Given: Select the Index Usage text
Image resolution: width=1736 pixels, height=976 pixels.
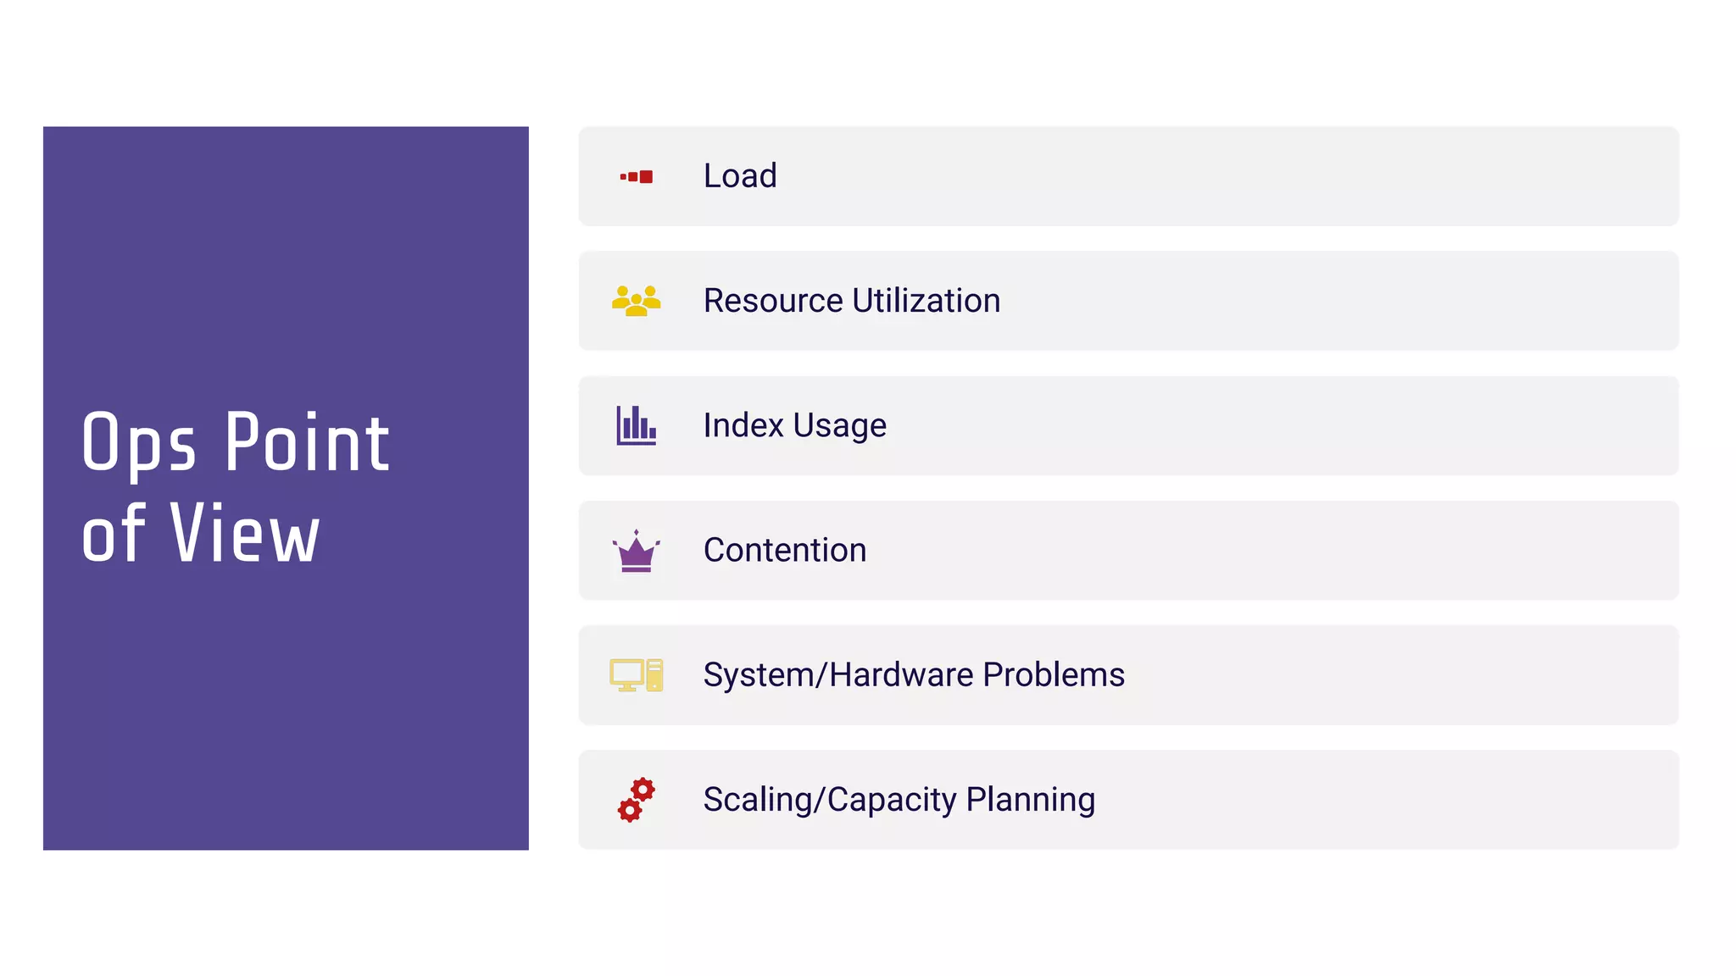Looking at the screenshot, I should coord(795,425).
